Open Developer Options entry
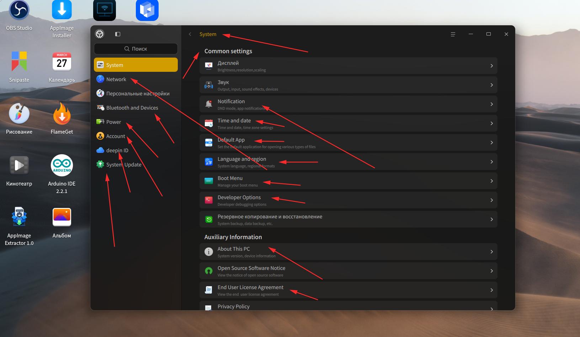580x337 pixels. (348, 200)
